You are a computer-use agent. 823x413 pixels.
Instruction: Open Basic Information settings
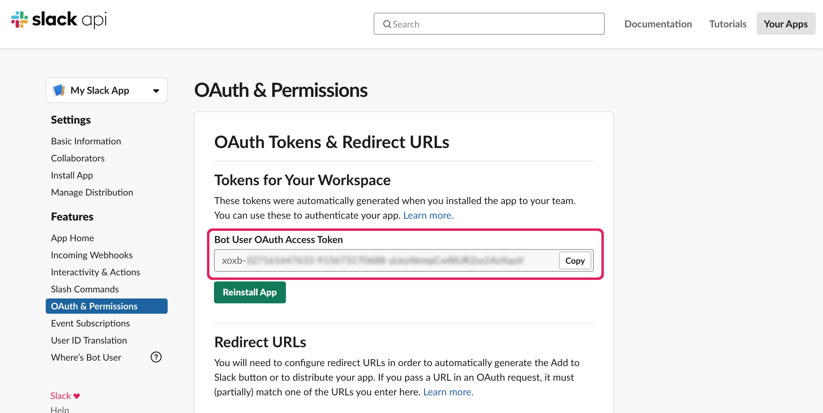tap(86, 141)
